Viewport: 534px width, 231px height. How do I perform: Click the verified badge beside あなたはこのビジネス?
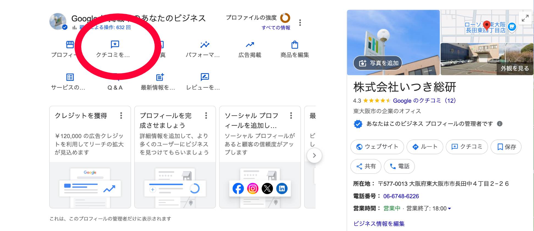click(x=358, y=124)
